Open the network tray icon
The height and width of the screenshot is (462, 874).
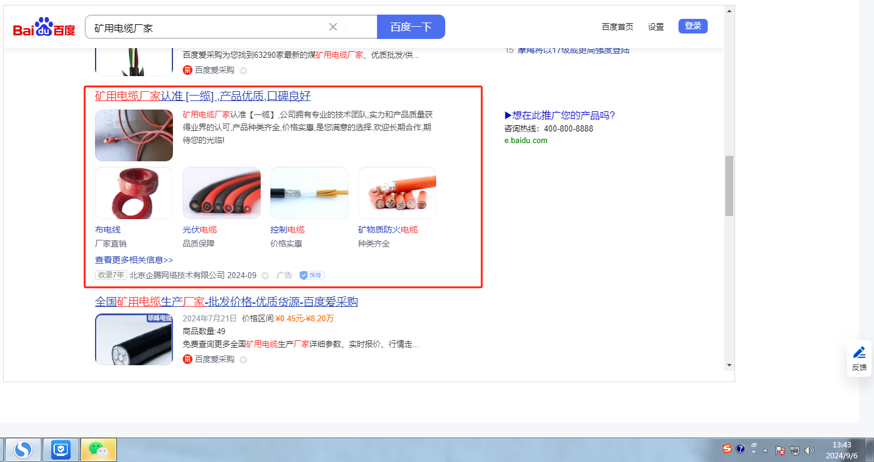[x=795, y=450]
